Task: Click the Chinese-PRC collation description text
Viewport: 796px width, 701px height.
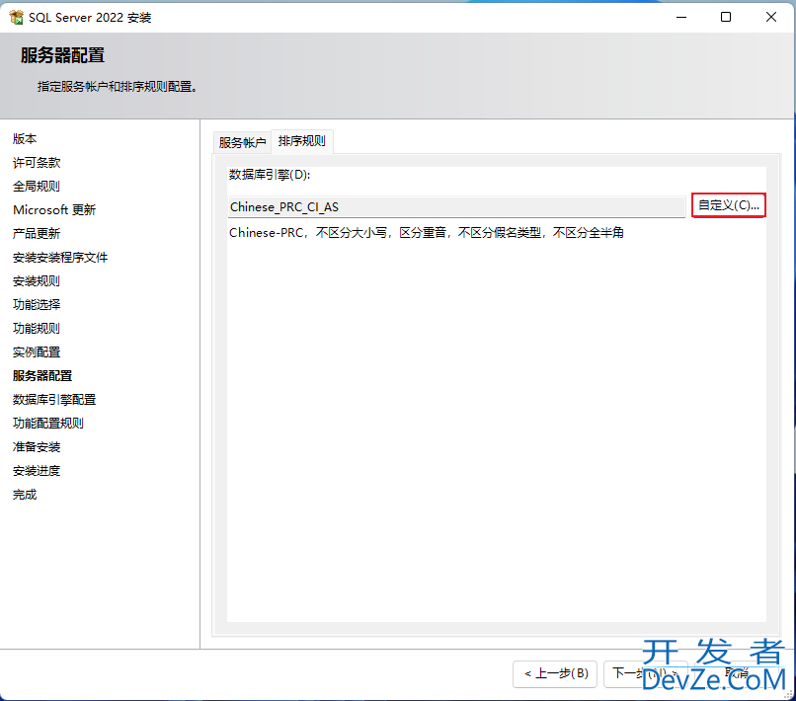Action: (427, 232)
